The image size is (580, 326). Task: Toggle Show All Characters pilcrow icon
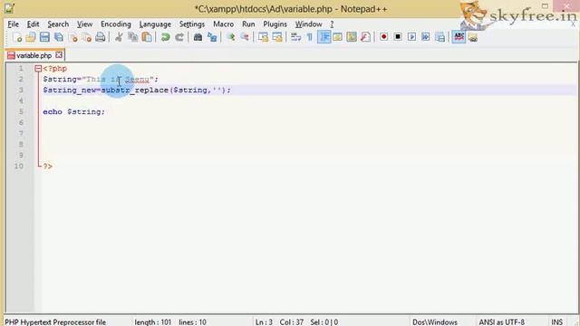point(310,37)
